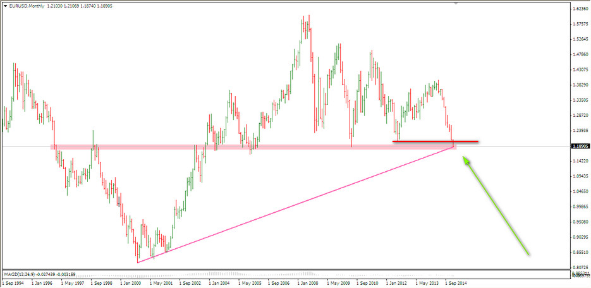Viewport: 591px width, 288px height.
Task: Click the EURUSD,Monthly chart title
Action: coord(27,4)
